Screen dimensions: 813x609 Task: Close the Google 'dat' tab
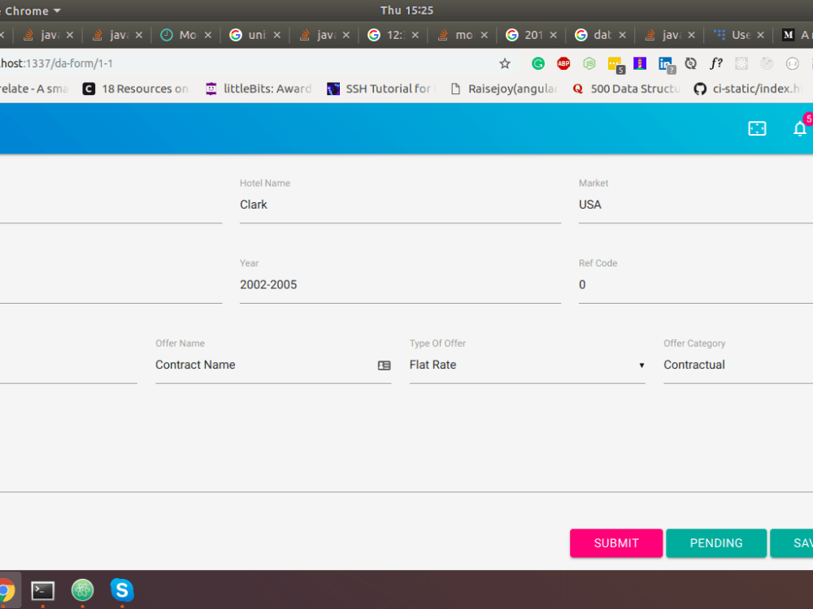622,35
